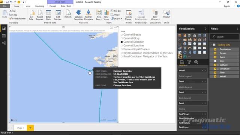This screenshot has width=240, height=135.
Task: Check Carnival Glory in slicer
Action: (121, 38)
